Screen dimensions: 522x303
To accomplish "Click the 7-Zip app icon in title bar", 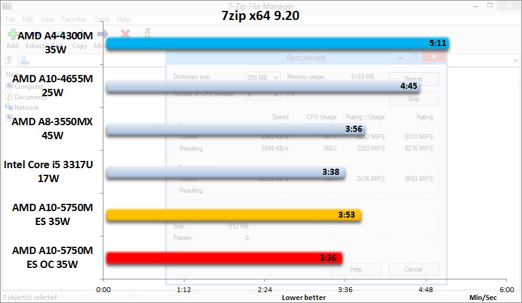I will 7,6.
